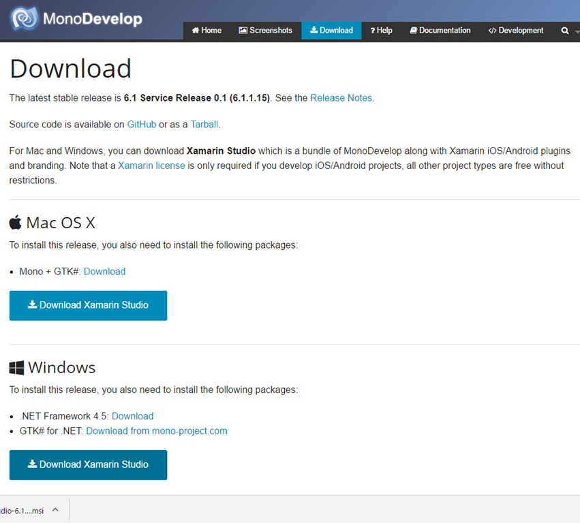Screen dimensions: 580x523
Task: Click the Mac OS X section heading
Action: point(61,223)
